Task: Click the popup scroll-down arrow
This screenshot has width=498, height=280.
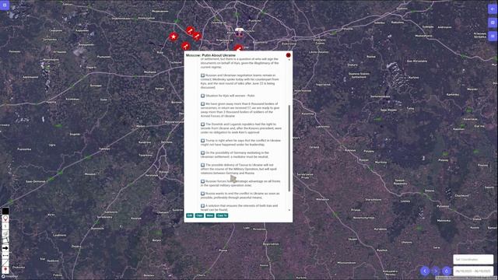Action: [x=289, y=210]
